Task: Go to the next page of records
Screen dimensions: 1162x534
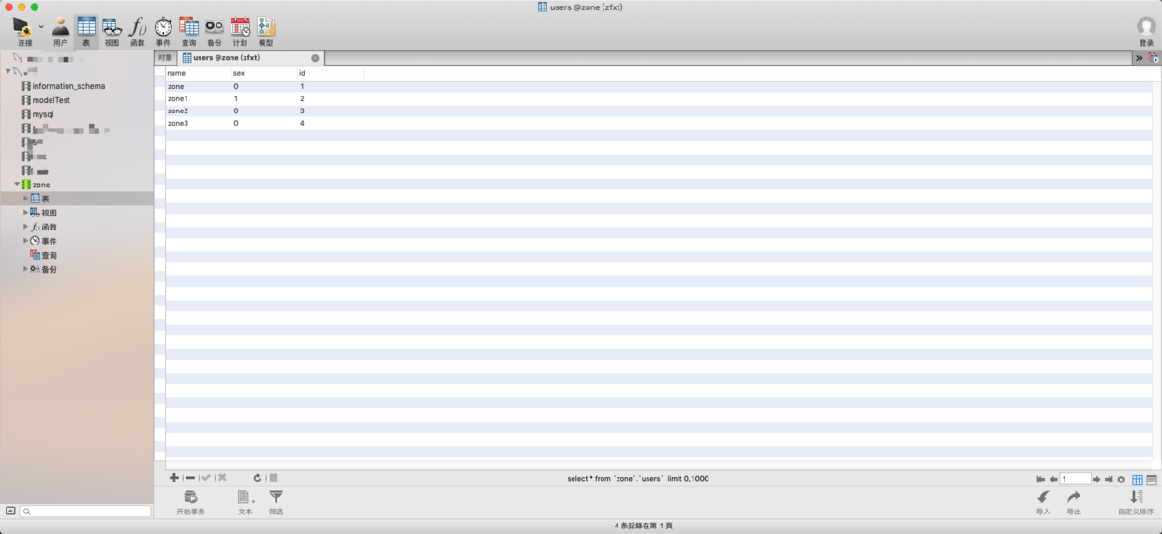Action: (x=1096, y=480)
